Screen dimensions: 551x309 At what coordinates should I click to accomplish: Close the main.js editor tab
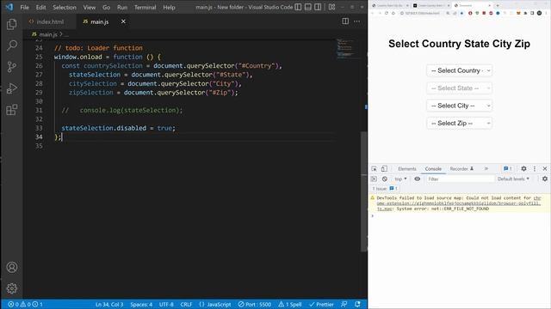click(123, 21)
